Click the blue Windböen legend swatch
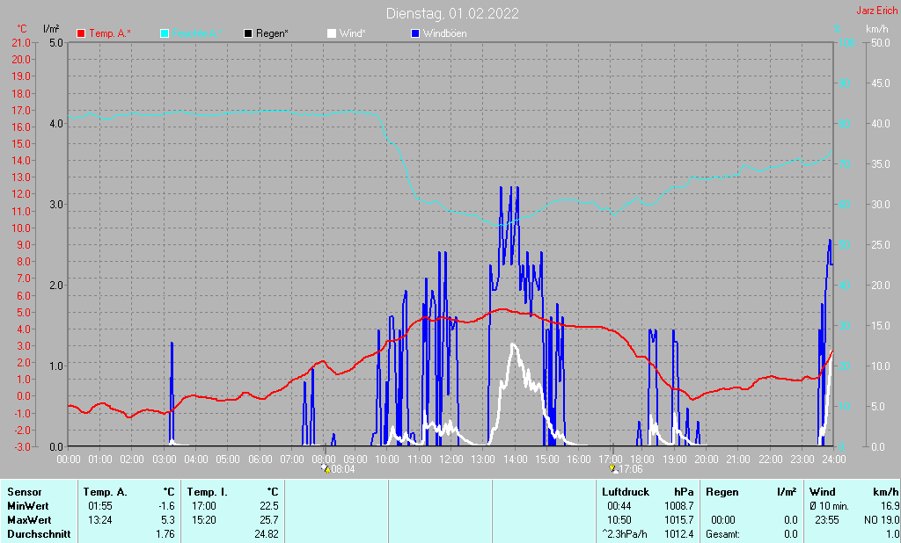The width and height of the screenshot is (901, 543). click(415, 33)
